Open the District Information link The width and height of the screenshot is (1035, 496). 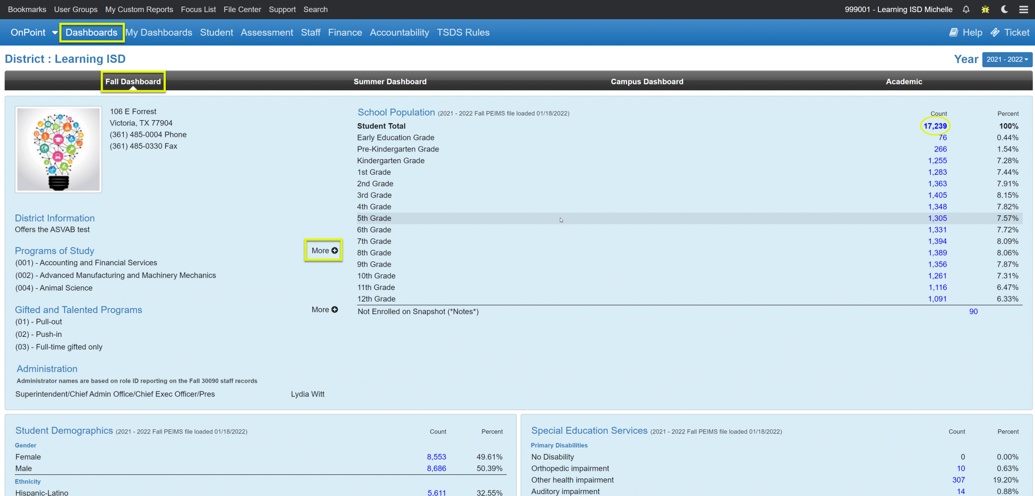click(x=55, y=218)
